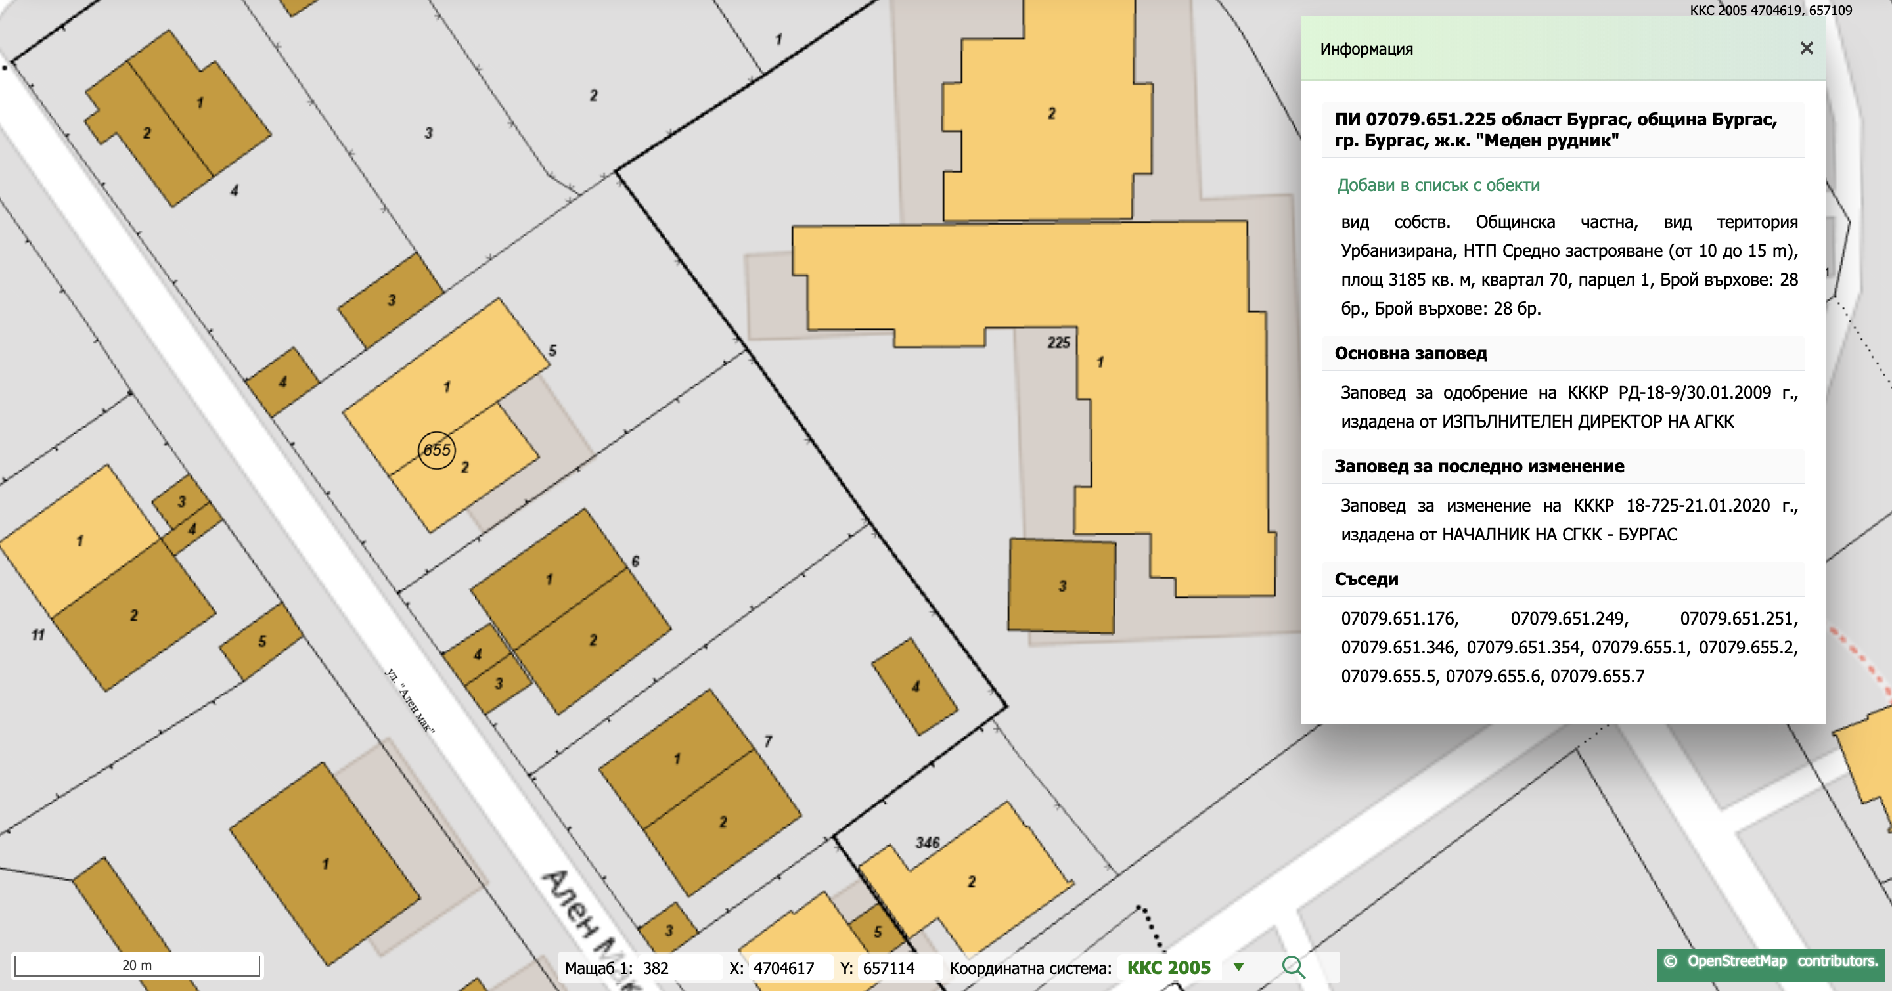Close the Информация panel

tap(1806, 49)
